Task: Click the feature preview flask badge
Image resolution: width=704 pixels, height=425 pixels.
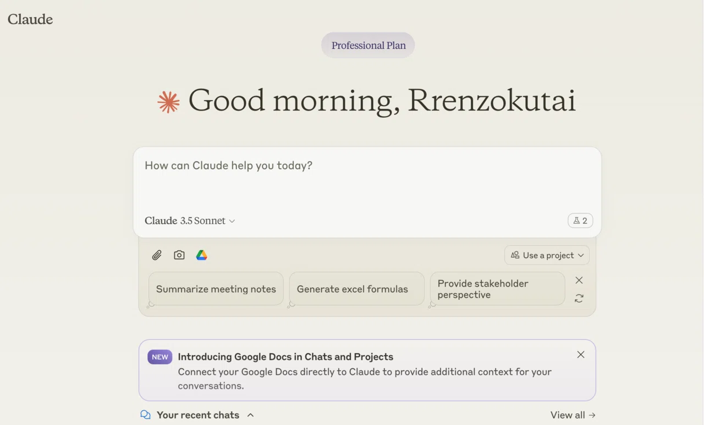Action: (580, 220)
